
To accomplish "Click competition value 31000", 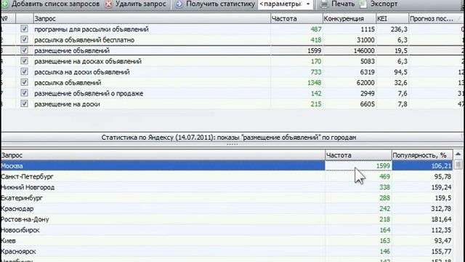I will click(x=365, y=40).
